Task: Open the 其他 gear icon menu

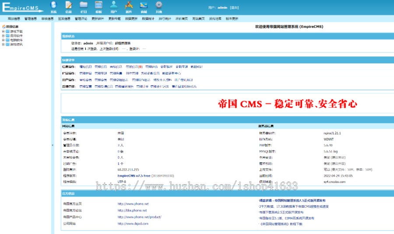Action: point(159,7)
